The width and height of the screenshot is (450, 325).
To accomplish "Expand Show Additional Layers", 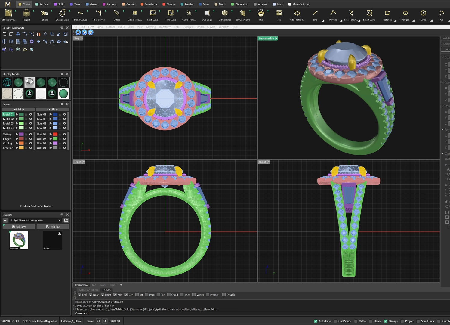I will tap(35, 206).
